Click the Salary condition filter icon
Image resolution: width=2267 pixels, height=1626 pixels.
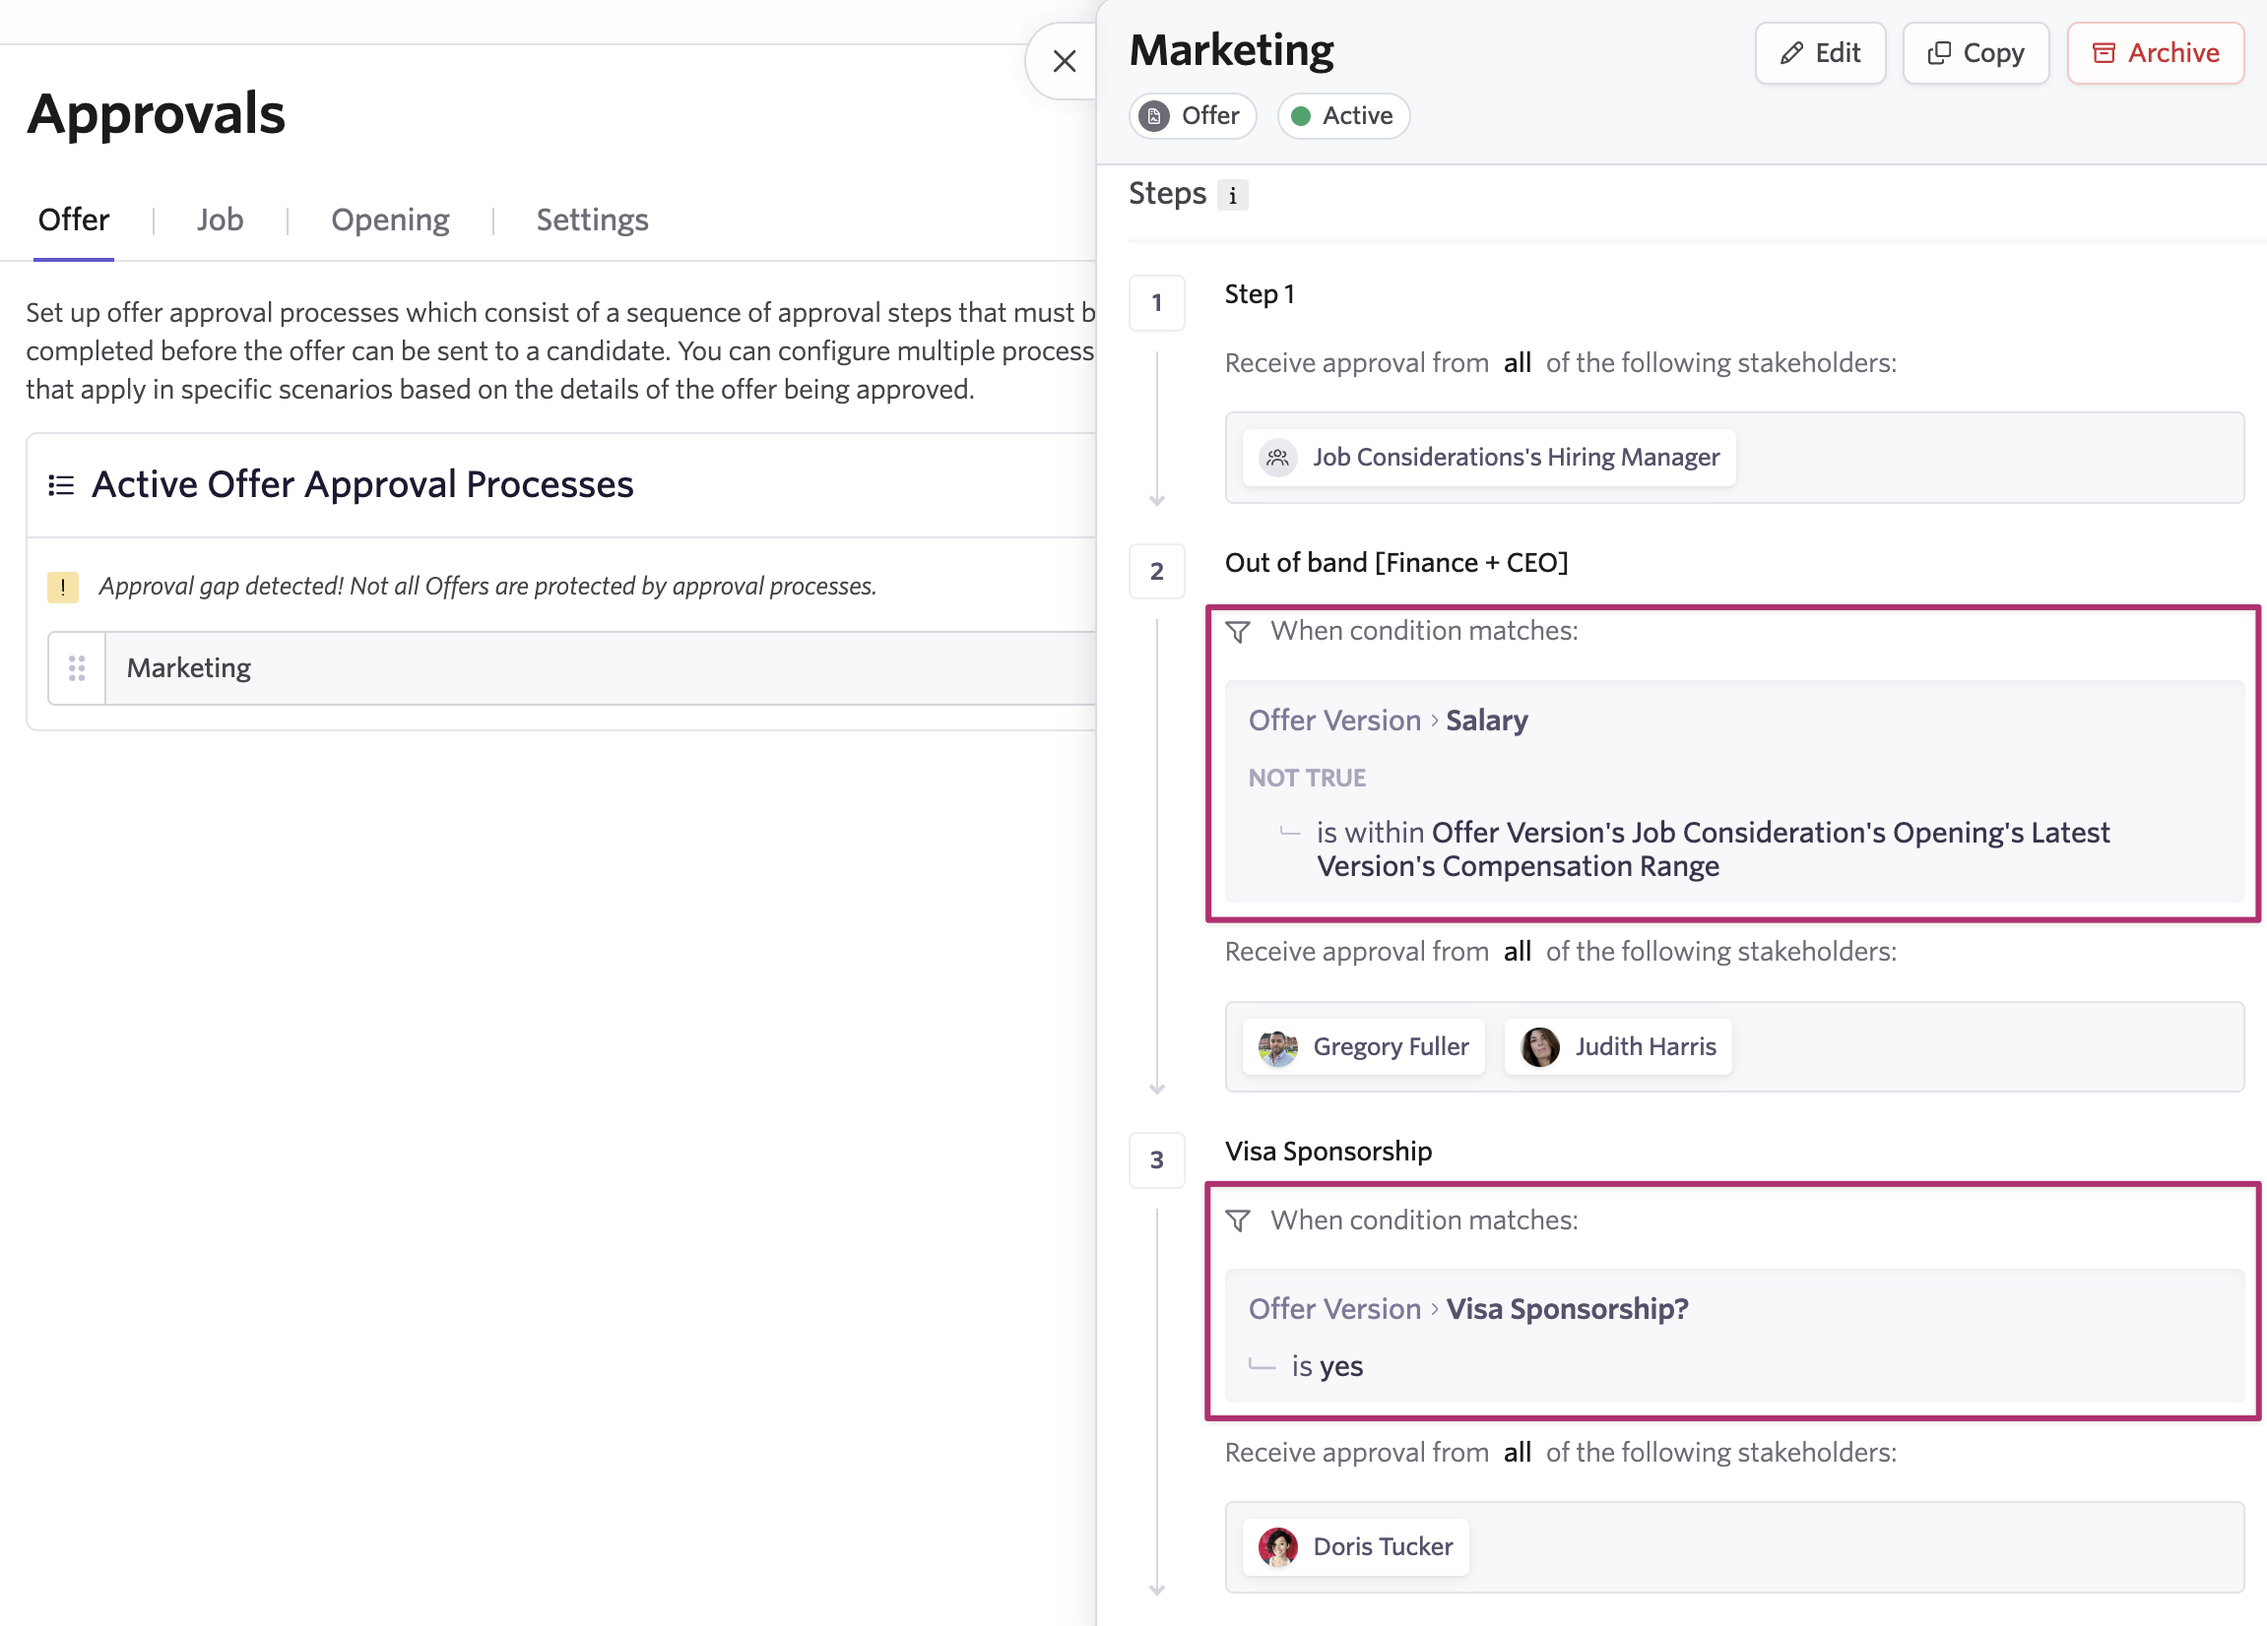coord(1238,632)
